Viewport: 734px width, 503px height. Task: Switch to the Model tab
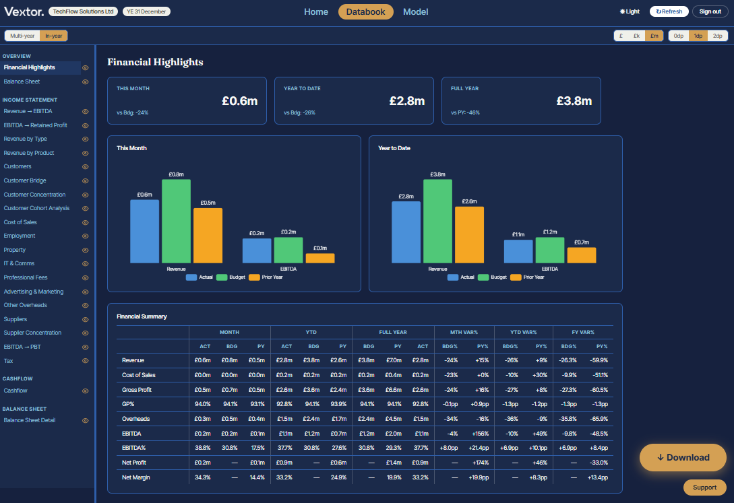point(416,11)
